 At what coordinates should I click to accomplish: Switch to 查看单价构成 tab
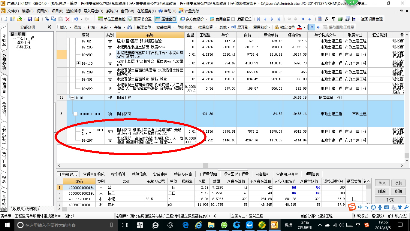pos(94,174)
